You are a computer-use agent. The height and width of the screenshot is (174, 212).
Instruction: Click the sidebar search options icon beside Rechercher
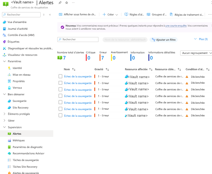[x=44, y=15]
